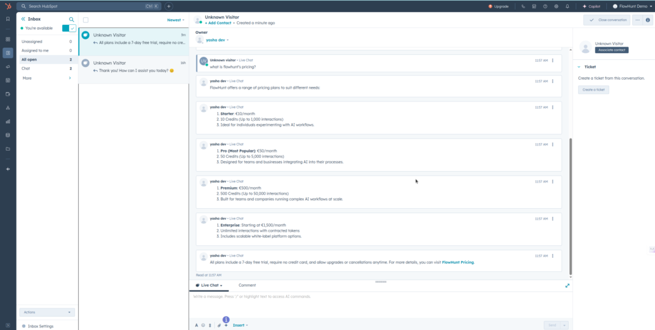Open the Marketing megaphone sidebar icon
Image resolution: width=655 pixels, height=330 pixels.
[8, 66]
